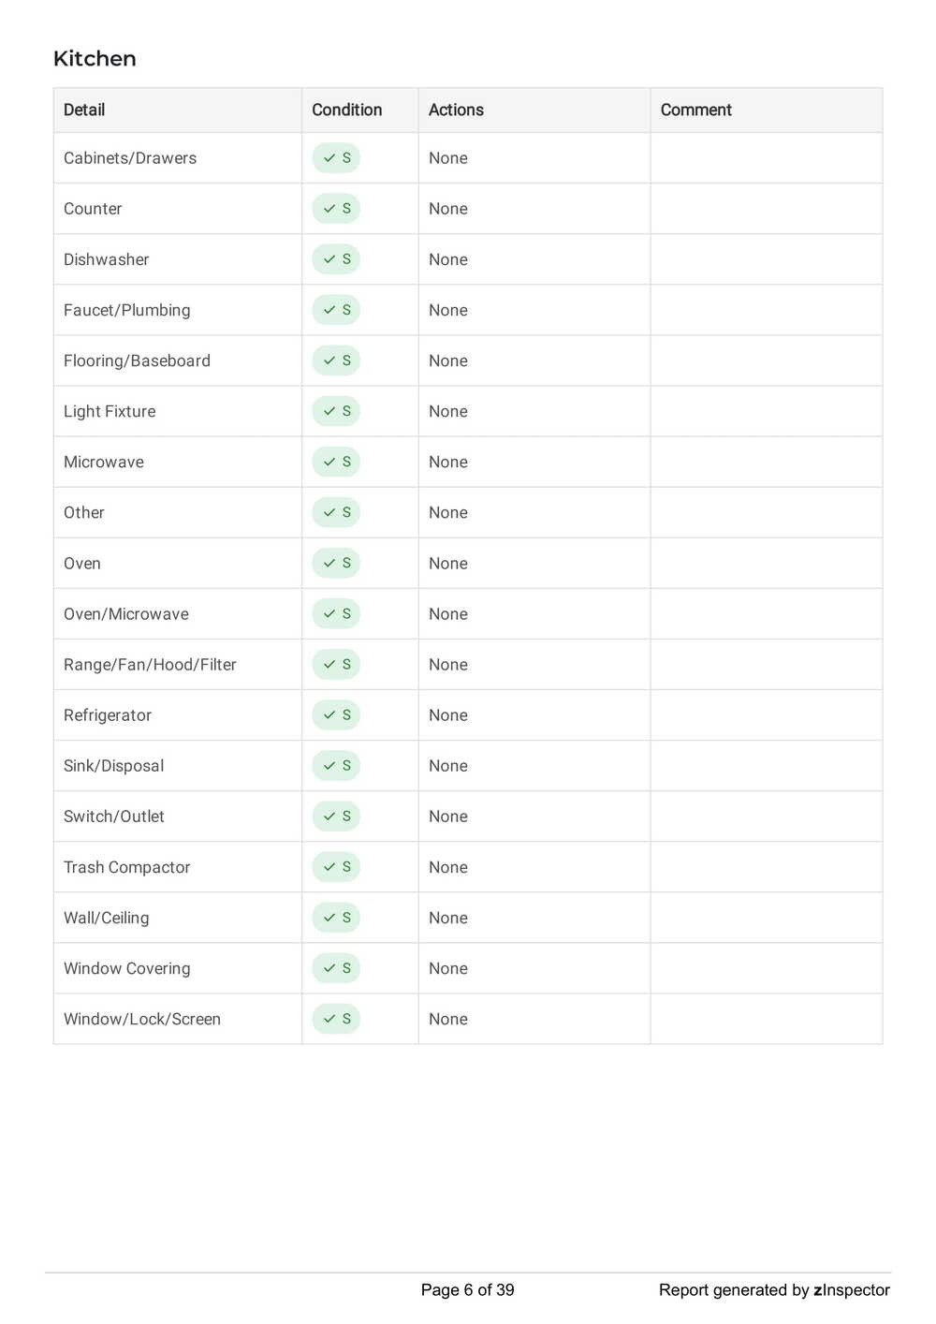Image resolution: width=936 pixels, height=1324 pixels.
Task: Select the Condition column header
Action: 346,110
